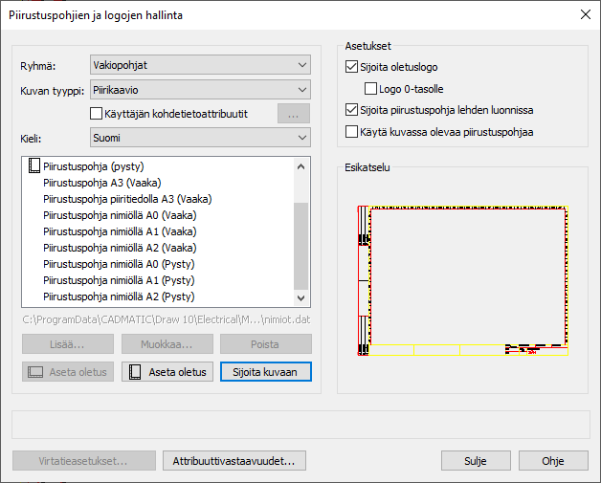Expand Kuvan tyyppi dropdown
Viewport: 601px width, 483px height.
pos(199,90)
